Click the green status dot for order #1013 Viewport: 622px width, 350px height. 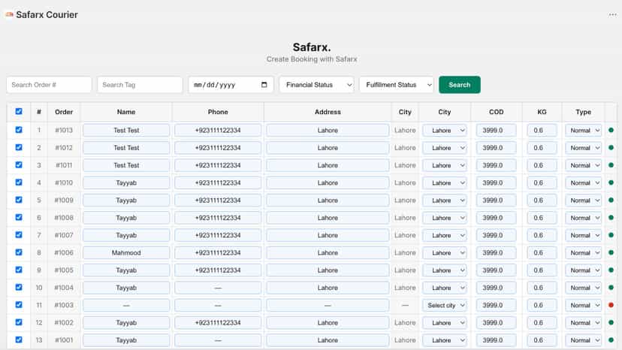[611, 130]
